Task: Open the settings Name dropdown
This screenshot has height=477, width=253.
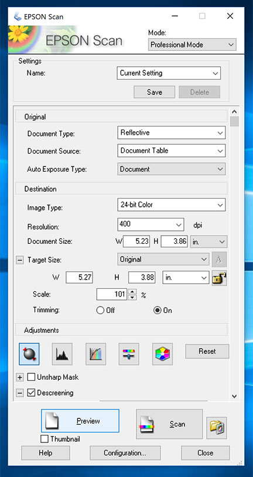Action: 169,73
